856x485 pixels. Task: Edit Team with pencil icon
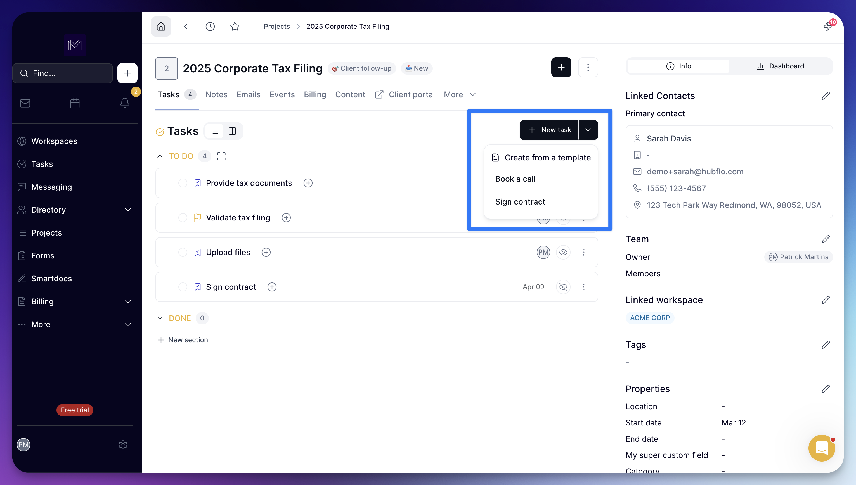tap(826, 239)
